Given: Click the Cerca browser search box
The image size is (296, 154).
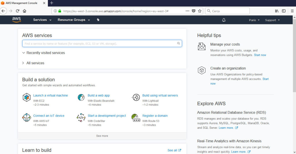Looking at the screenshot, I should click(x=227, y=11).
